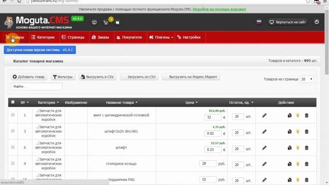Open the Заказы section
This screenshot has width=329, height=185.
pyautogui.click(x=100, y=38)
